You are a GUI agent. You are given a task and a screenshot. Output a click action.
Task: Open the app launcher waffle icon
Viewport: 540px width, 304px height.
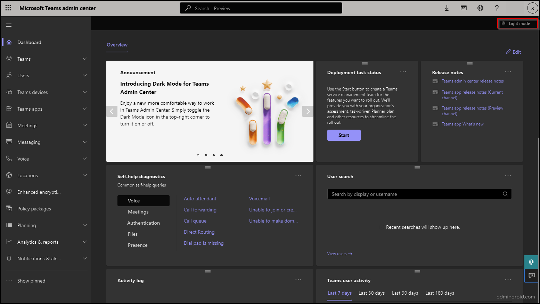(8, 8)
